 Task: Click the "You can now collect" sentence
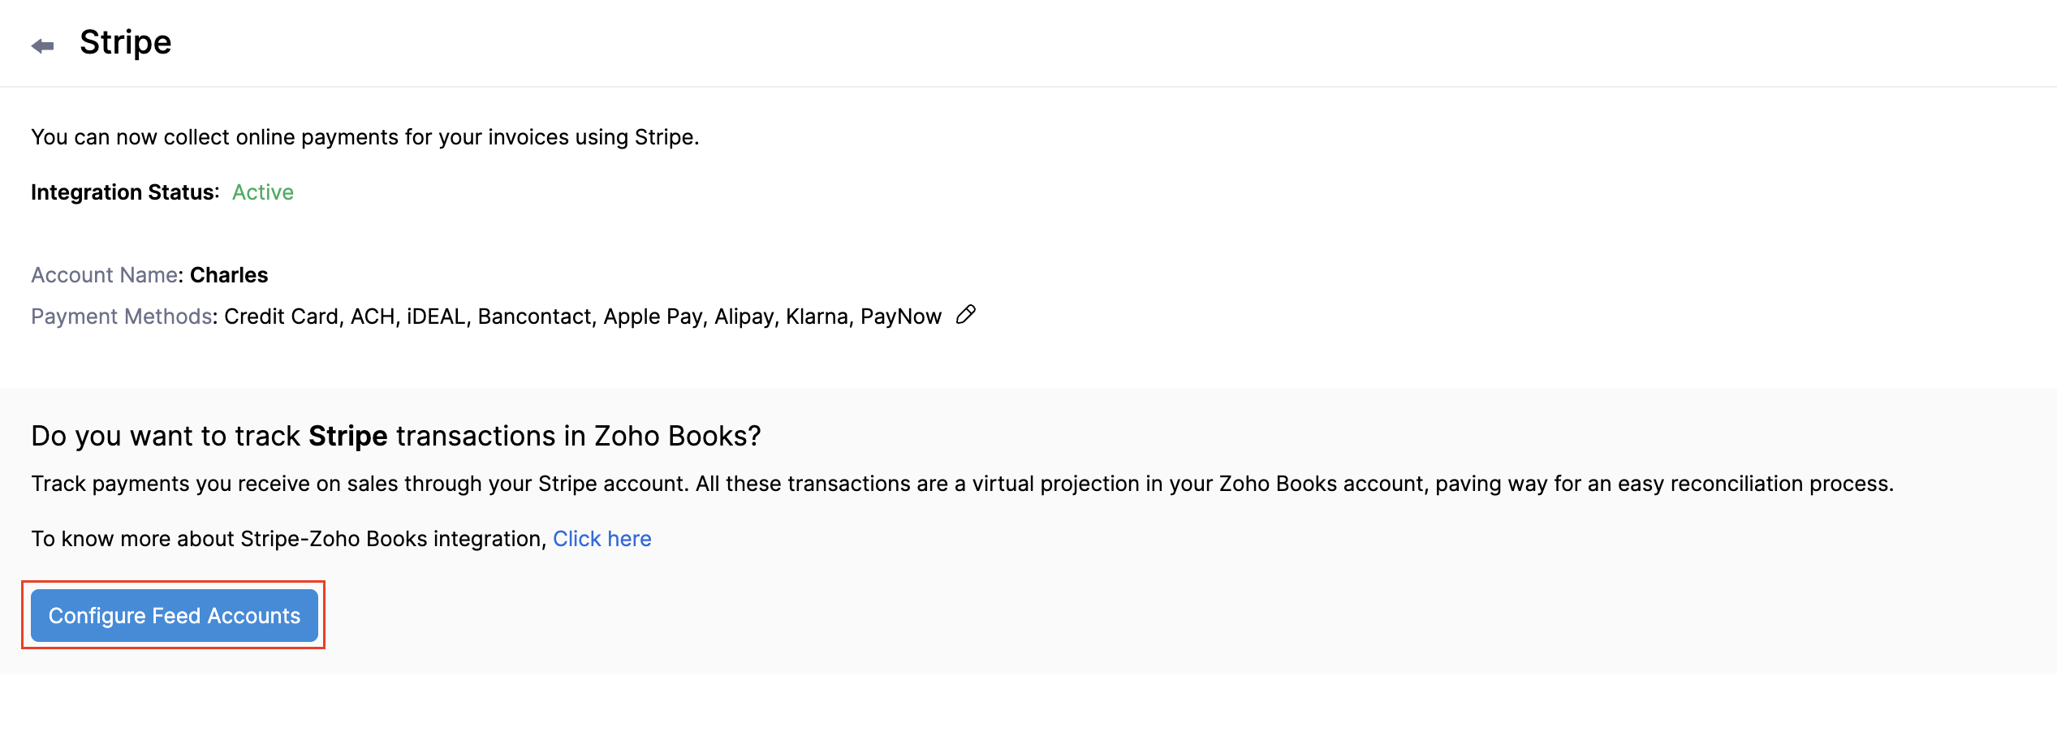point(364,137)
